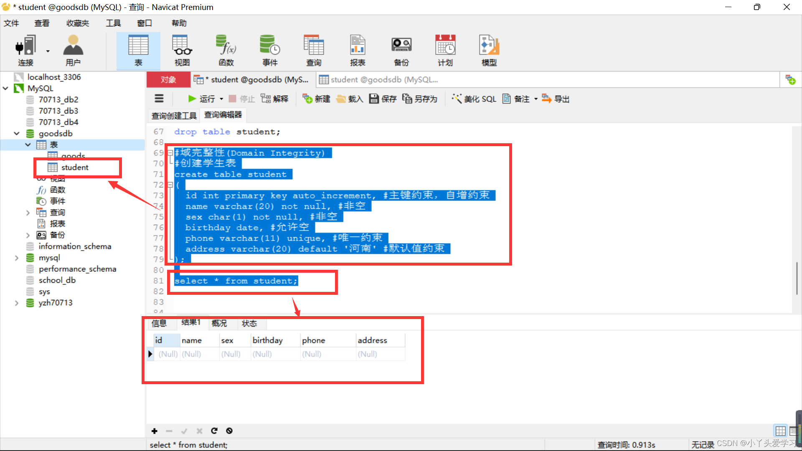Screen dimensions: 802x451
Task: Run the query with 运行 button
Action: coord(202,99)
